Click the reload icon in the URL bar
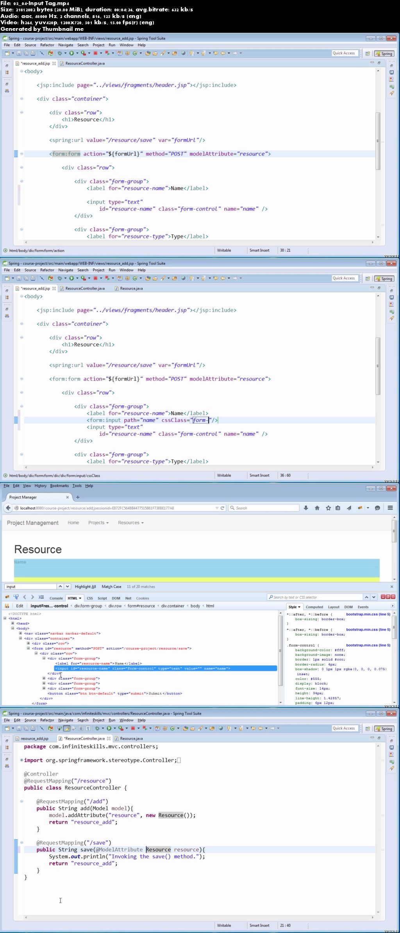This screenshot has height=933, width=400. [222, 508]
